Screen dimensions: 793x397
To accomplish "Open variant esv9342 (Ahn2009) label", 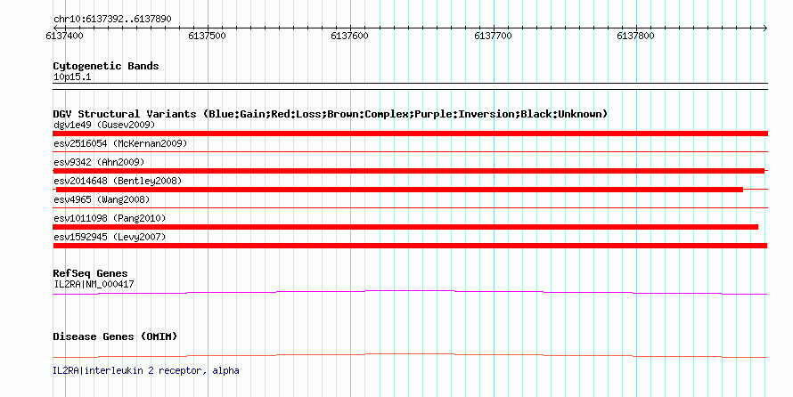I will pos(99,162).
